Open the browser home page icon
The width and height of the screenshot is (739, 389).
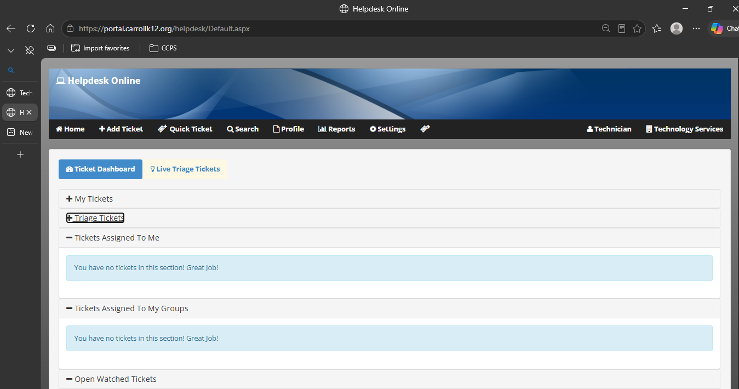50,28
